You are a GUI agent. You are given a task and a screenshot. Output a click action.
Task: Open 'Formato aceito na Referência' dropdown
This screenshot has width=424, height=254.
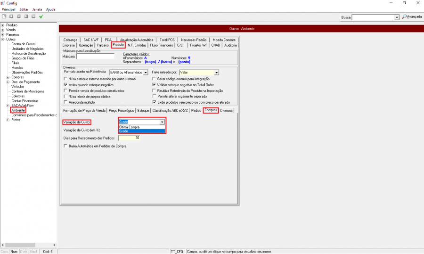[146, 73]
